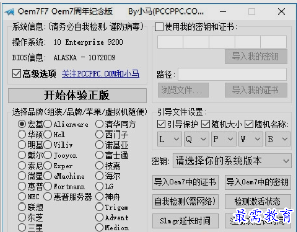This screenshot has height=232, width=297.
Task: Click the 10 Enterprise 9200 system text
Action: tap(88, 42)
